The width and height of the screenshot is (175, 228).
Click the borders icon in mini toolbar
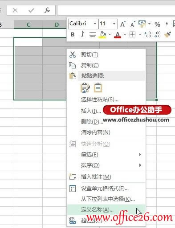click(x=132, y=35)
